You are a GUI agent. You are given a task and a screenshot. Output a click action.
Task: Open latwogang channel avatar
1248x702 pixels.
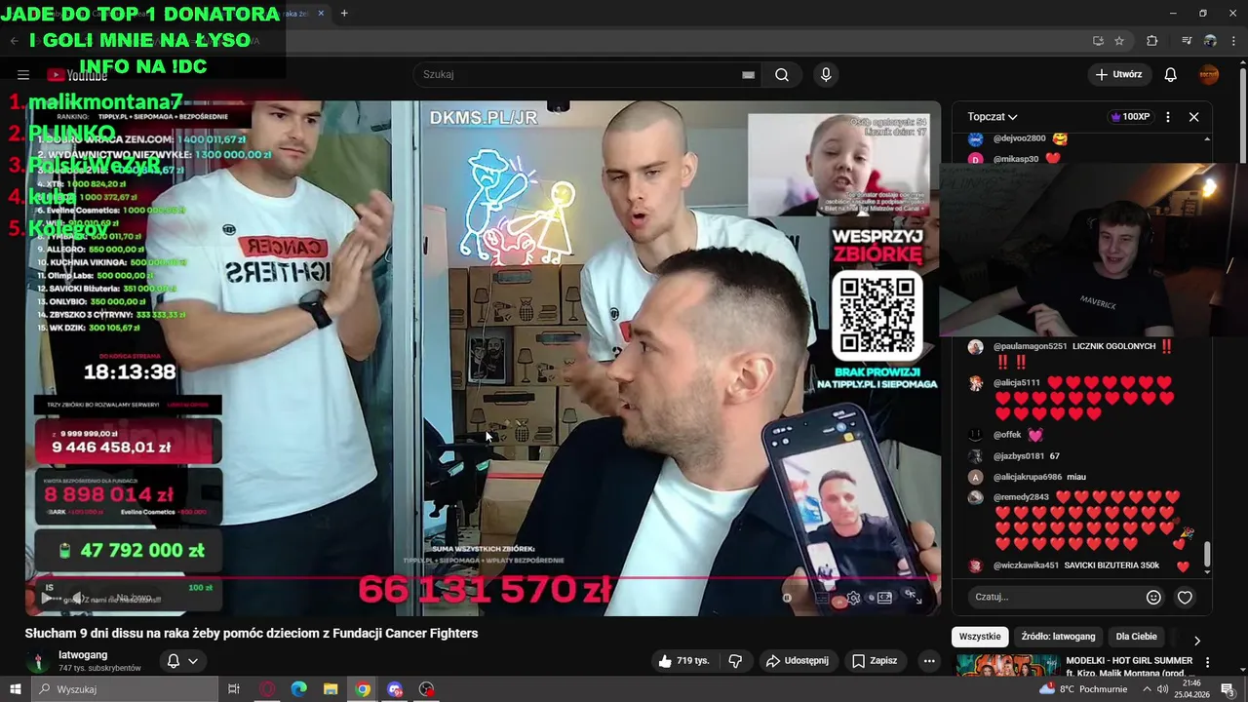tap(38, 662)
